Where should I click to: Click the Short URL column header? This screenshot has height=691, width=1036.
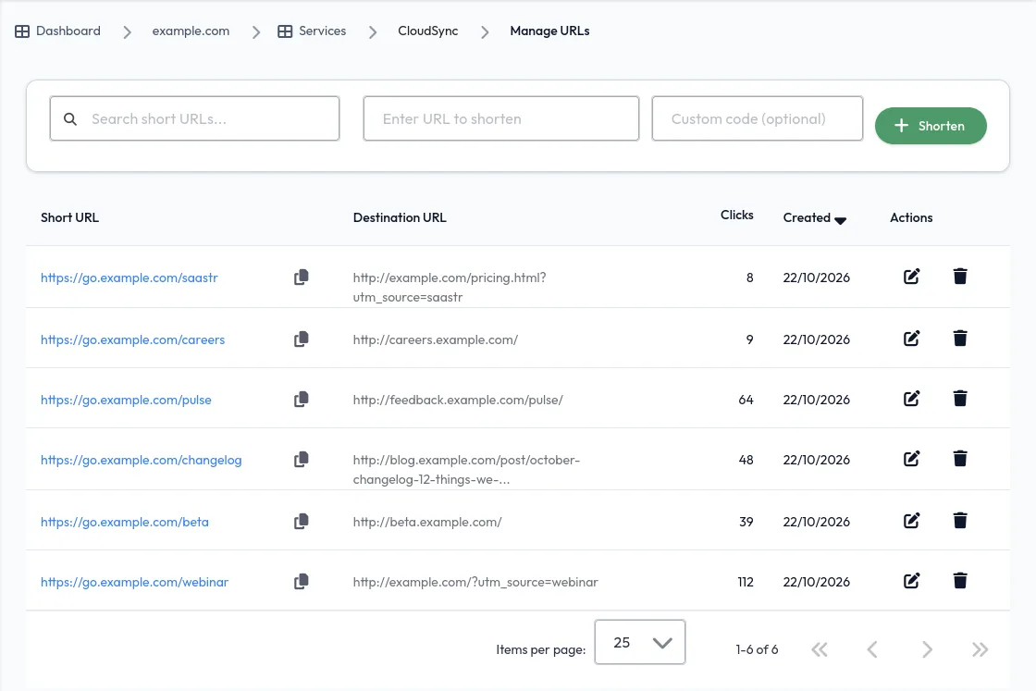coord(69,217)
